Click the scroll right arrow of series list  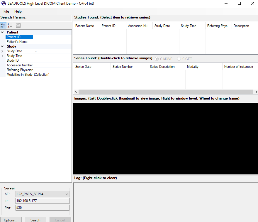256,92
